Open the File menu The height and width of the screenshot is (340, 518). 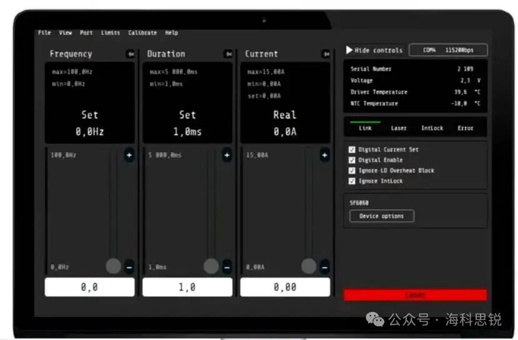pos(44,32)
